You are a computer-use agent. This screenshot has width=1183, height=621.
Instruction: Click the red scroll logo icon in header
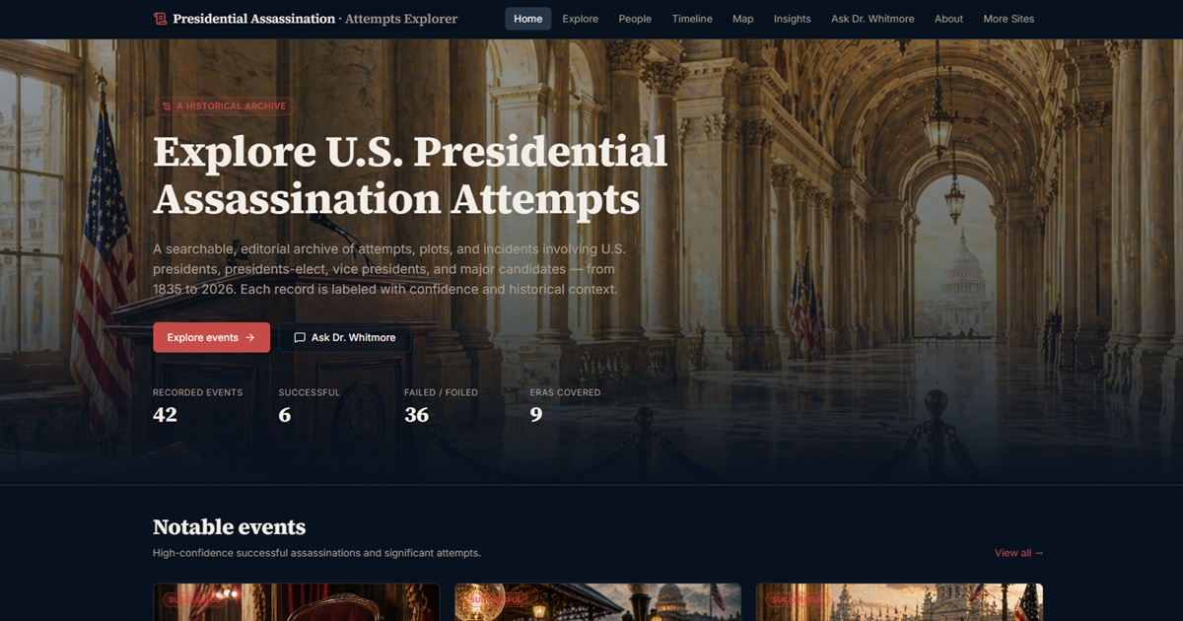160,19
